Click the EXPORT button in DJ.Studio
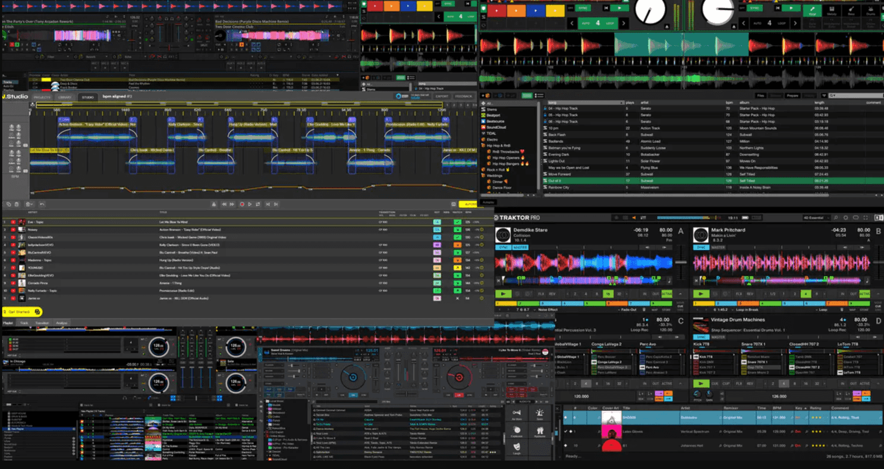Viewport: 884px width, 469px height. coord(442,96)
